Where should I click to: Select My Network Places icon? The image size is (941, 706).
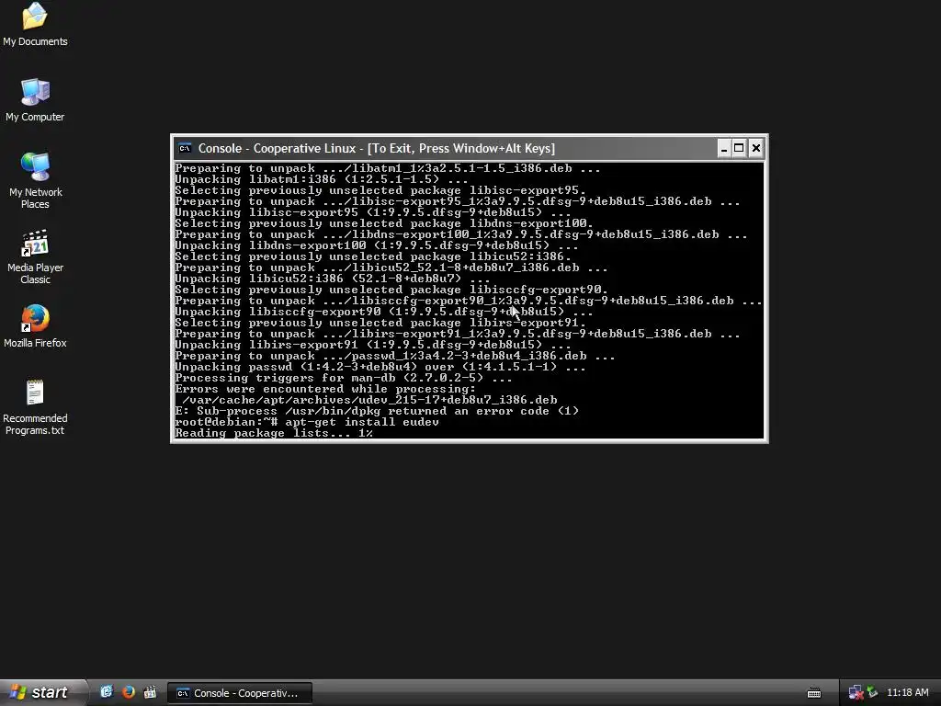coord(35,180)
